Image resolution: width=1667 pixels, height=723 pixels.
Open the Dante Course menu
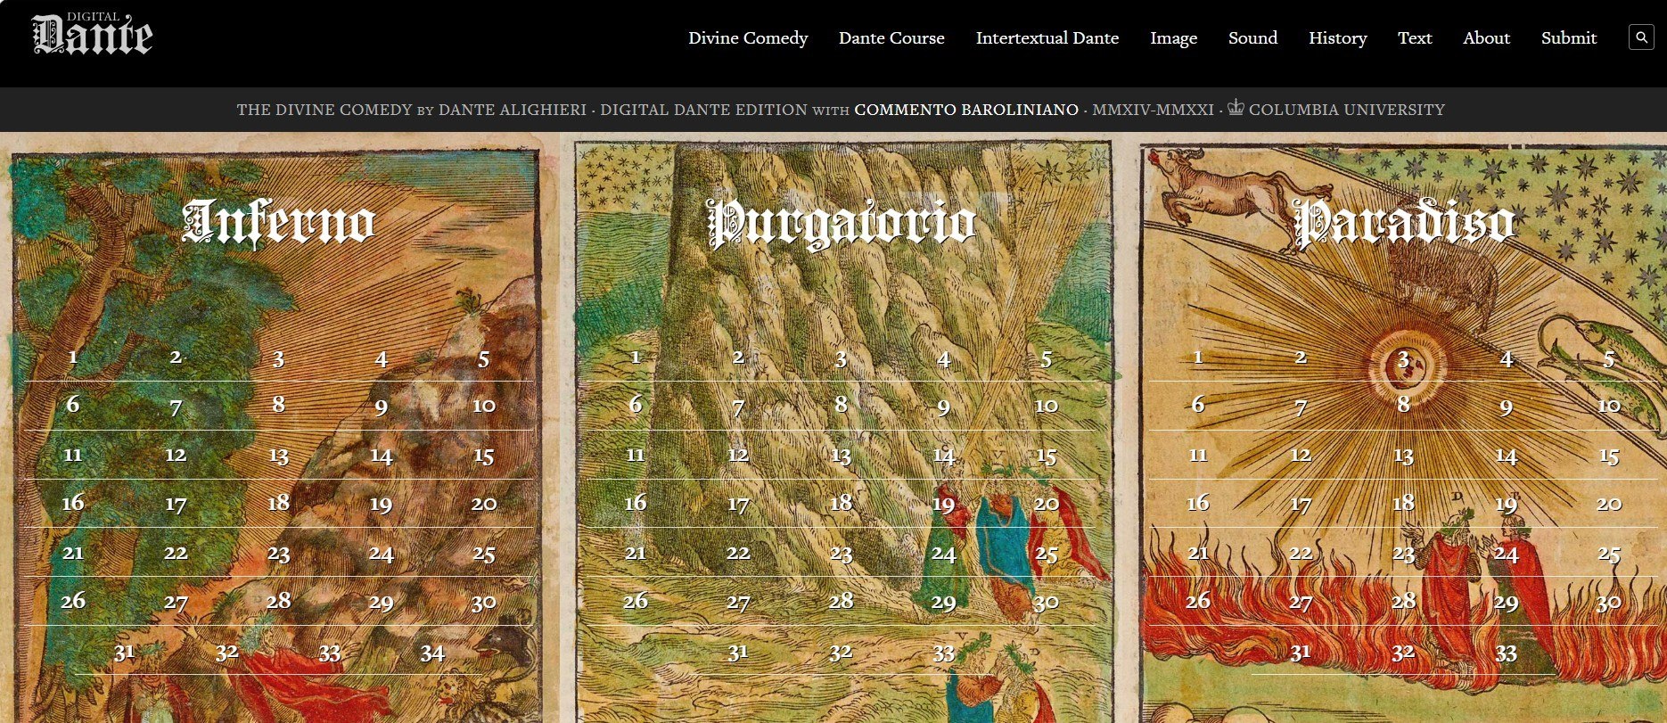[891, 37]
